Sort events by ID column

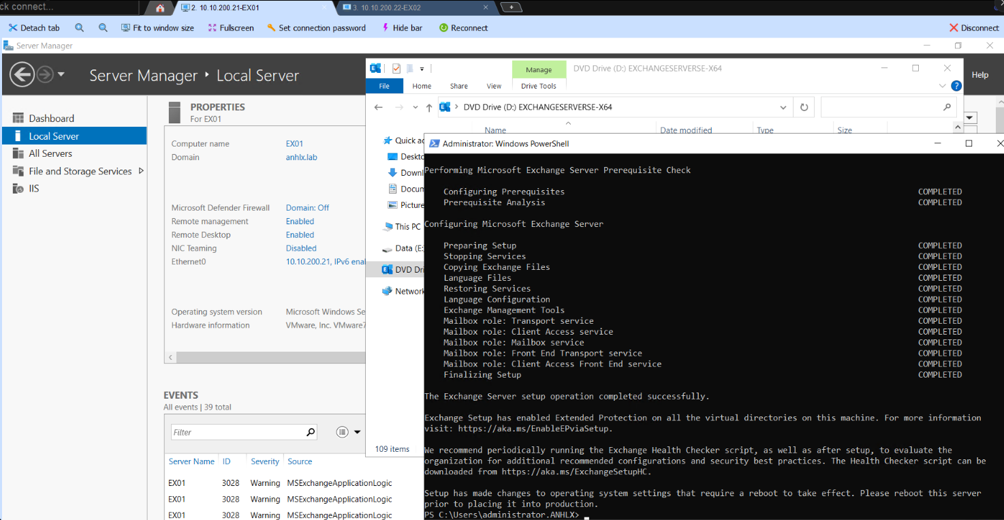tap(226, 461)
